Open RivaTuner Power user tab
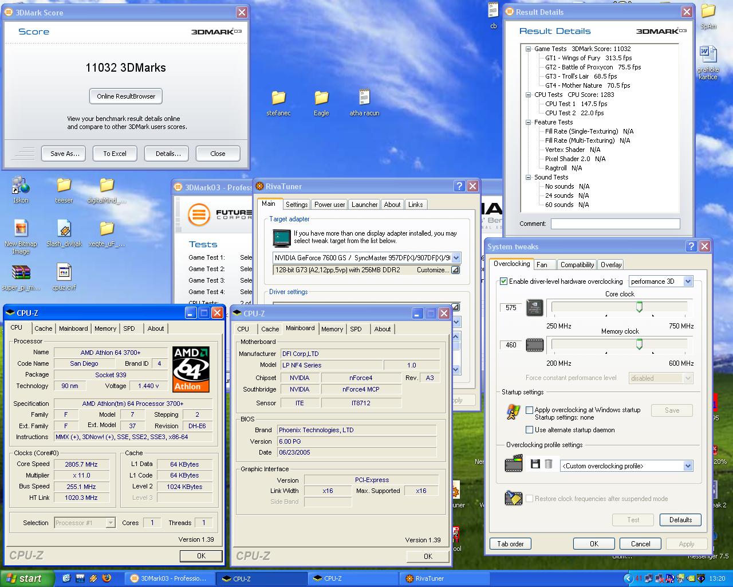Viewport: 733px width, 587px height. [x=329, y=205]
